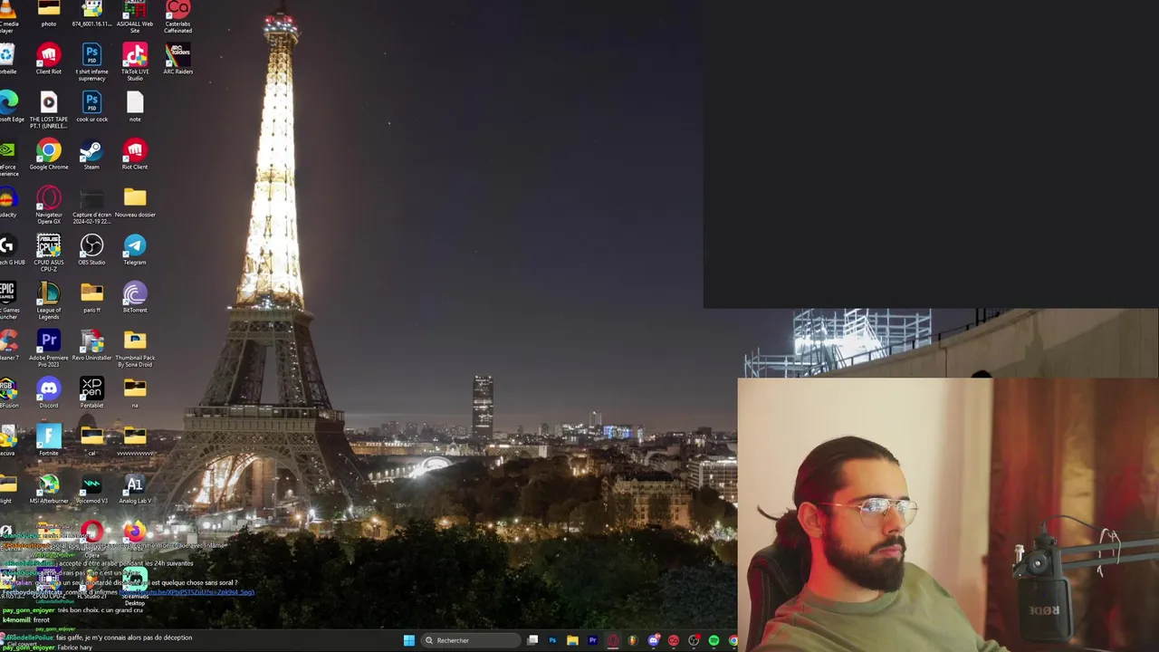1159x652 pixels.
Task: Launch Google Chrome from the desktop
Action: pos(49,155)
